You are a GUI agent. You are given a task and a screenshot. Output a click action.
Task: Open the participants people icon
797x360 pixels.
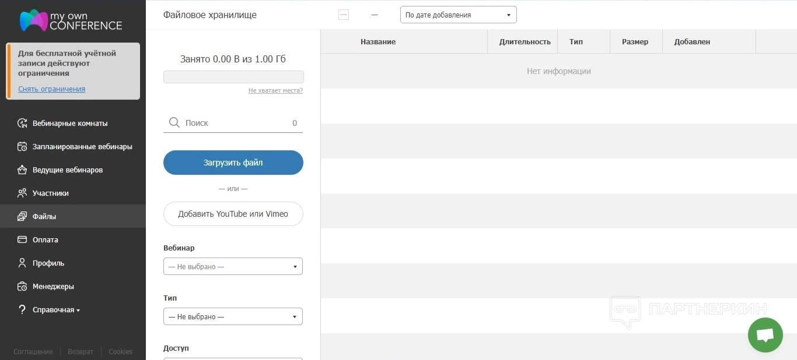pos(22,193)
